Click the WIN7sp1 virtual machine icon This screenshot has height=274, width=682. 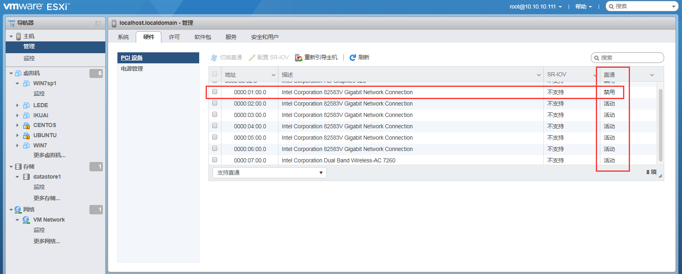pyautogui.click(x=26, y=83)
